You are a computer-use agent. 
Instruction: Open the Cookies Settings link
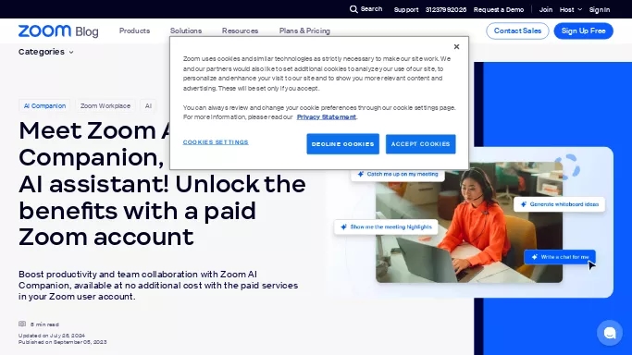click(216, 142)
